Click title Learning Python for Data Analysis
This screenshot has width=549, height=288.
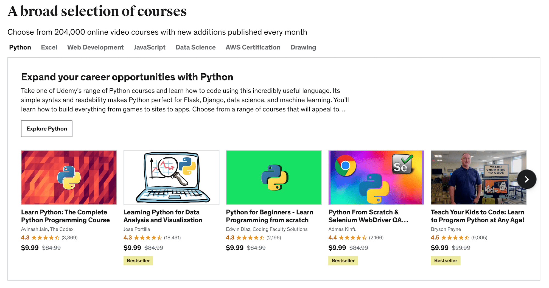pos(163,216)
